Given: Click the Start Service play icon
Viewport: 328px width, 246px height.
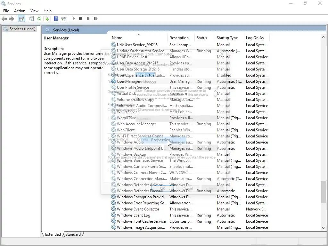Looking at the screenshot, I should point(74,19).
